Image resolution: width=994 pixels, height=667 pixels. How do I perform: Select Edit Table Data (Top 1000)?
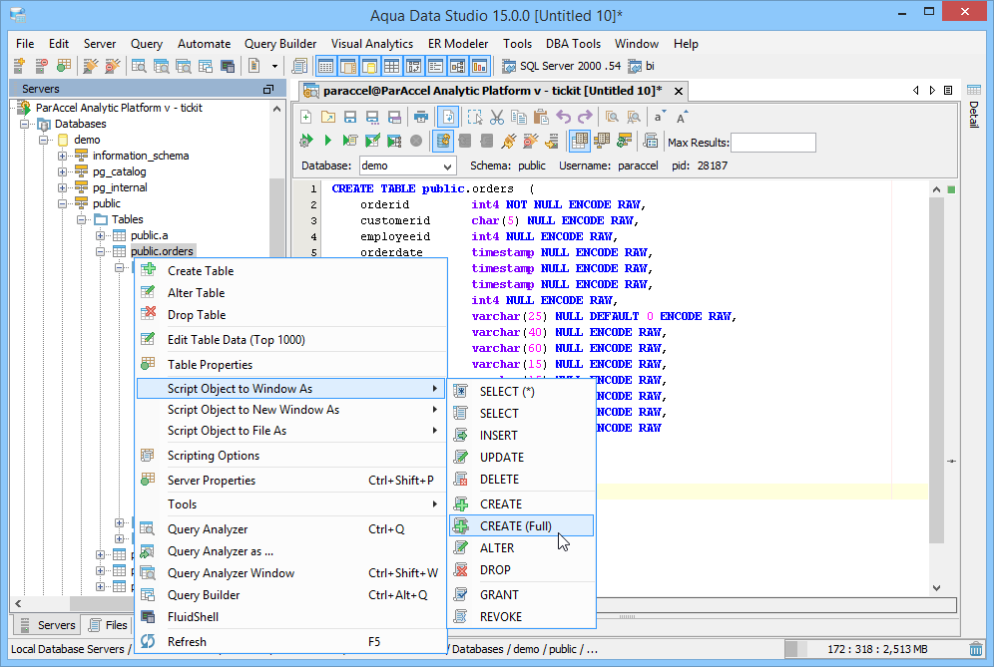click(291, 340)
